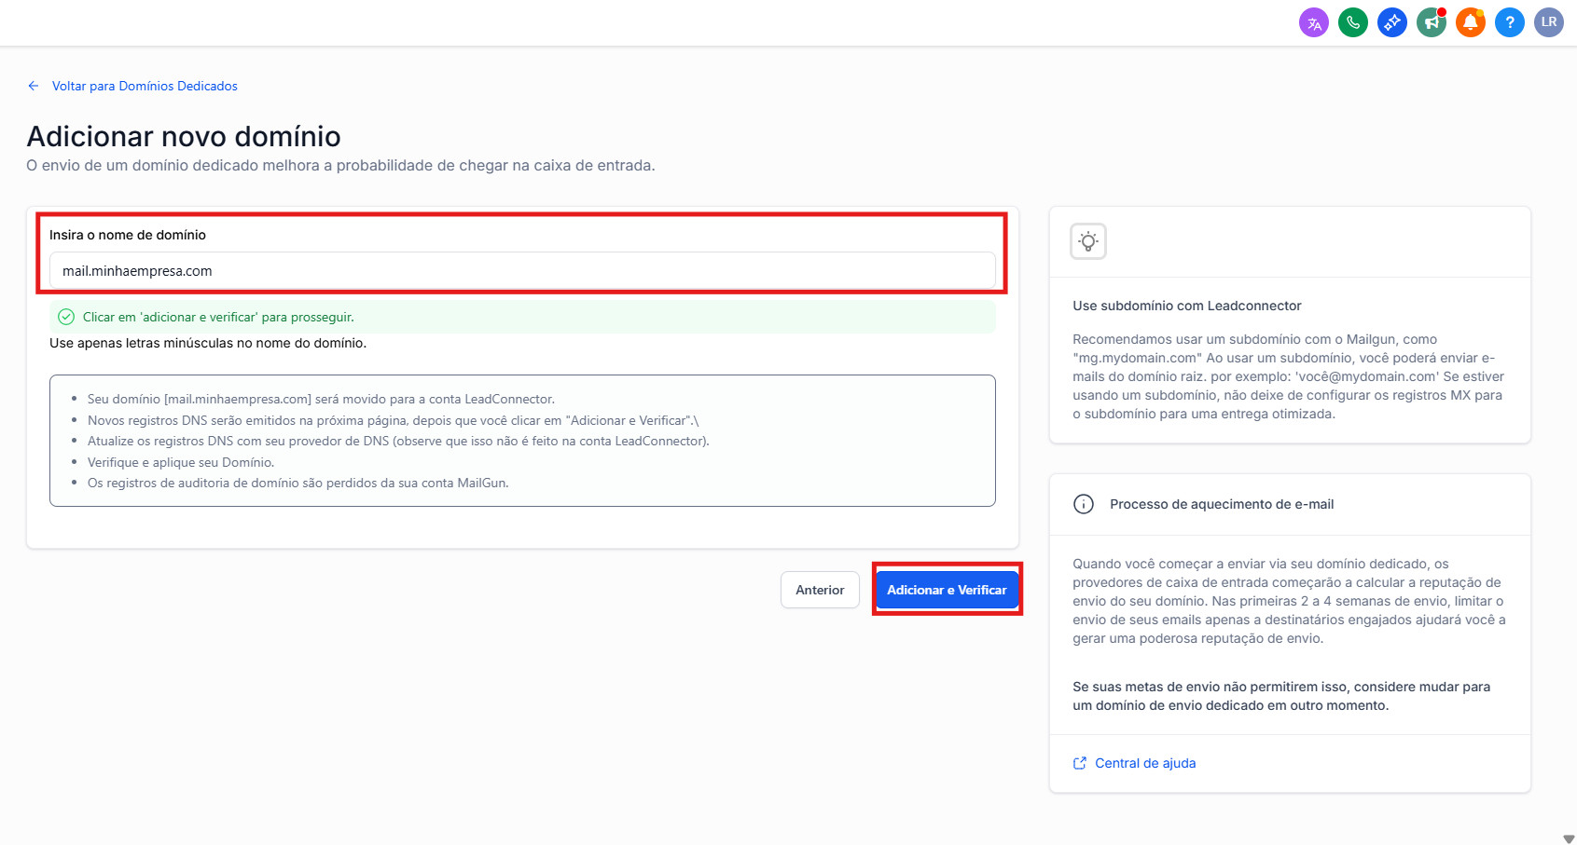Open the LR user profile avatar
This screenshot has height=845, width=1577.
click(x=1549, y=22)
